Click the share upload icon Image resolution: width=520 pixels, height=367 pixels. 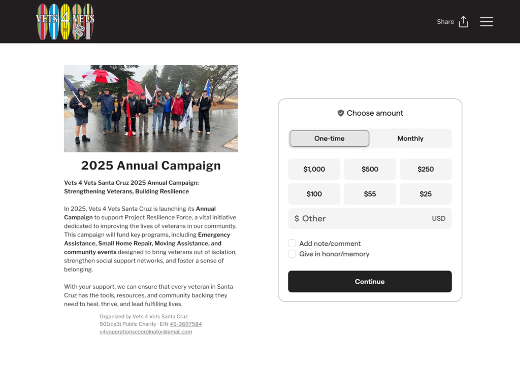463,22
